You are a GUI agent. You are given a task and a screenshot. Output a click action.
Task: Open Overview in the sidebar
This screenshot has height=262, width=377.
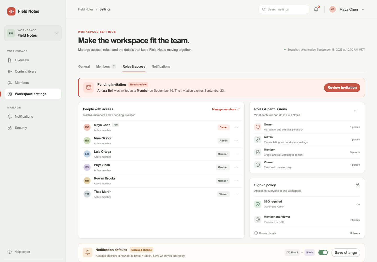click(x=33, y=60)
